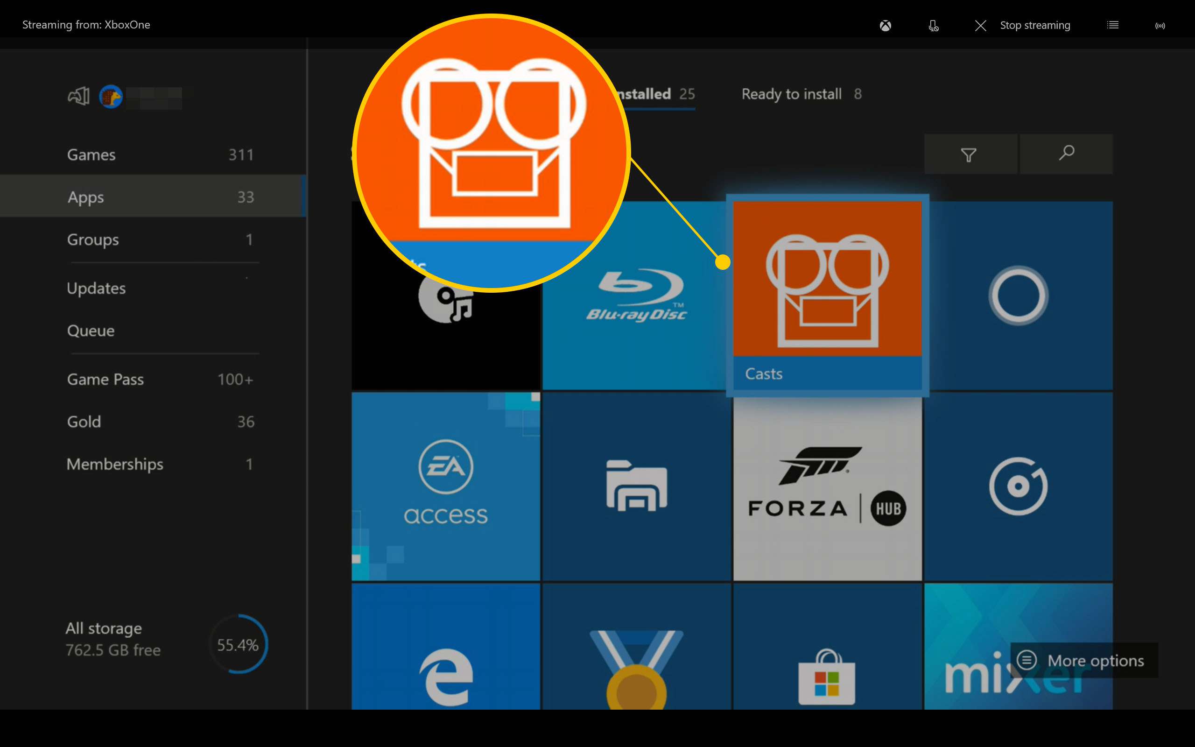Open the Cortana circle app tile
This screenshot has height=747, width=1195.
point(1019,296)
